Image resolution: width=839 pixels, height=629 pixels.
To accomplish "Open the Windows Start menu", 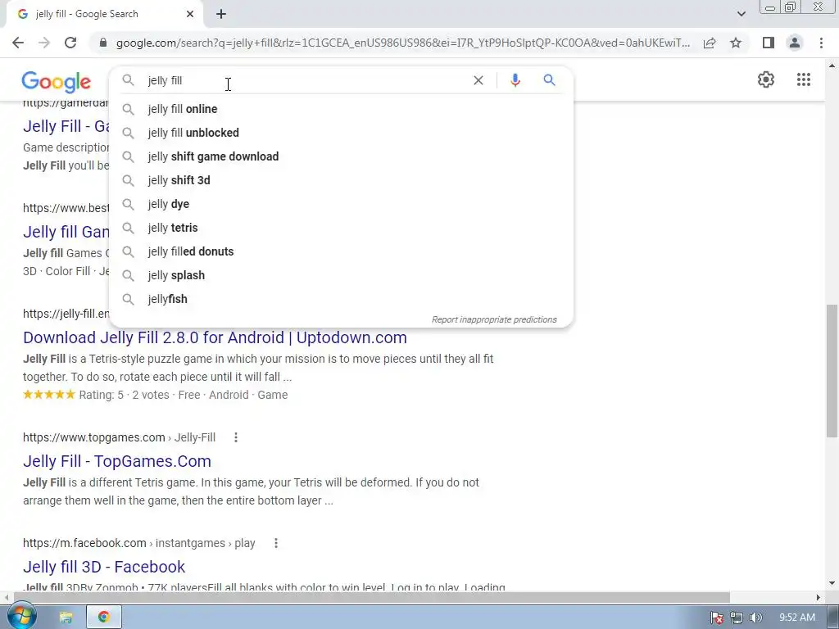I will 22,617.
